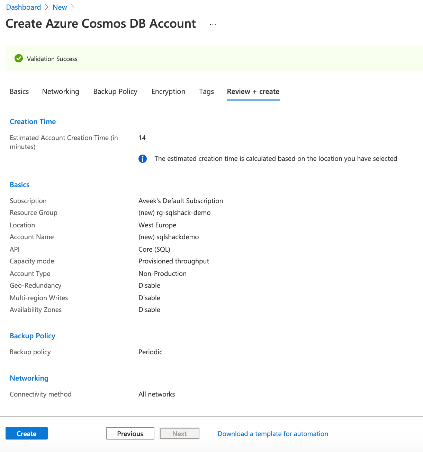The height and width of the screenshot is (452, 423).
Task: Download a template for automation
Action: point(273,434)
